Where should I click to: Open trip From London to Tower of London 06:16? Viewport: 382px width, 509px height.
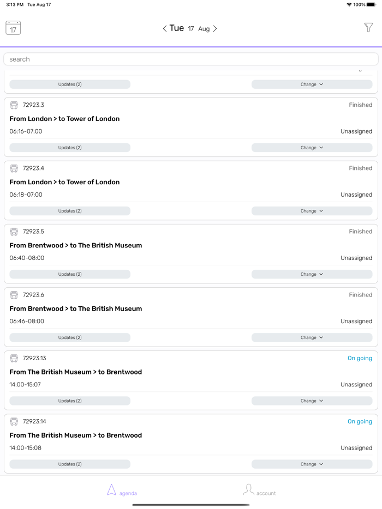64,119
